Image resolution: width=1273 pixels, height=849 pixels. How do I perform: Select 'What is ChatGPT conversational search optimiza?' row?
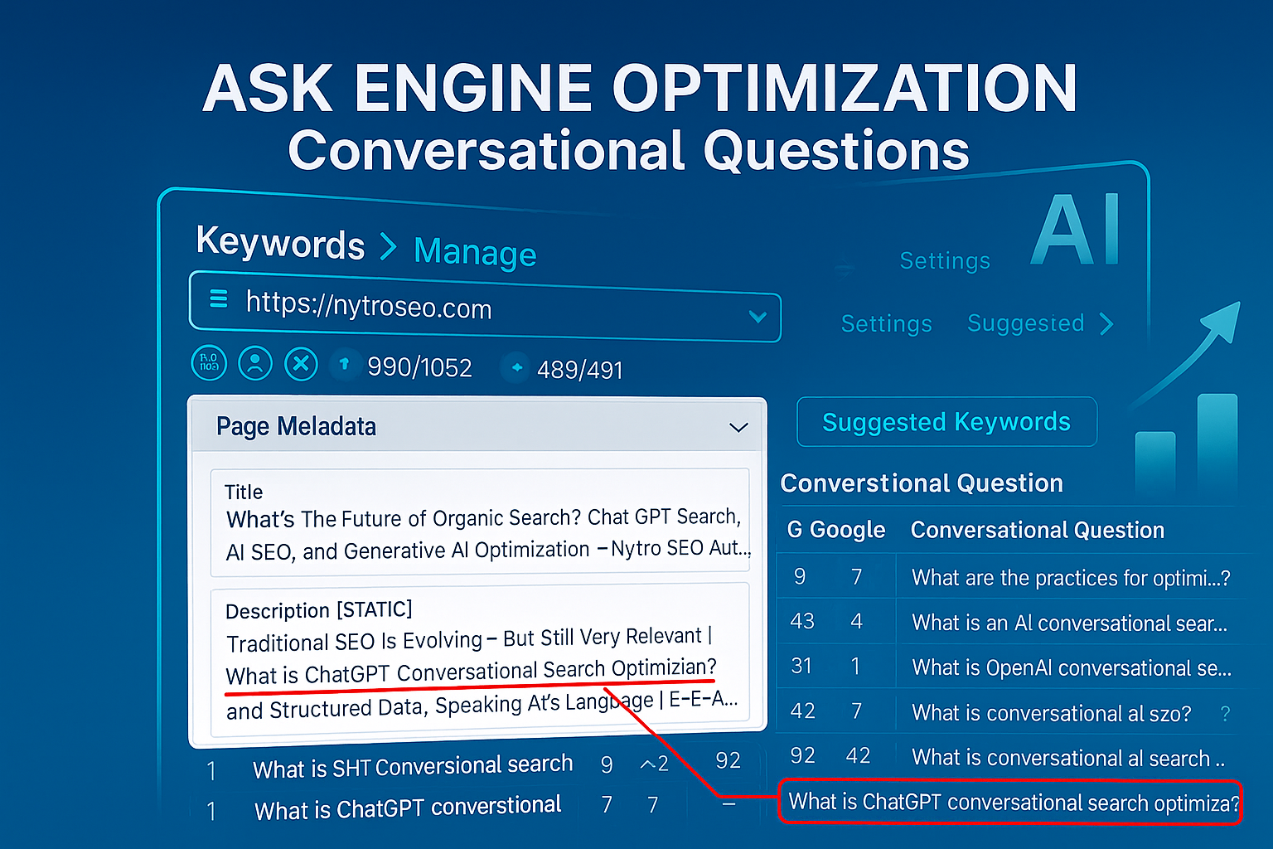pos(1010,802)
